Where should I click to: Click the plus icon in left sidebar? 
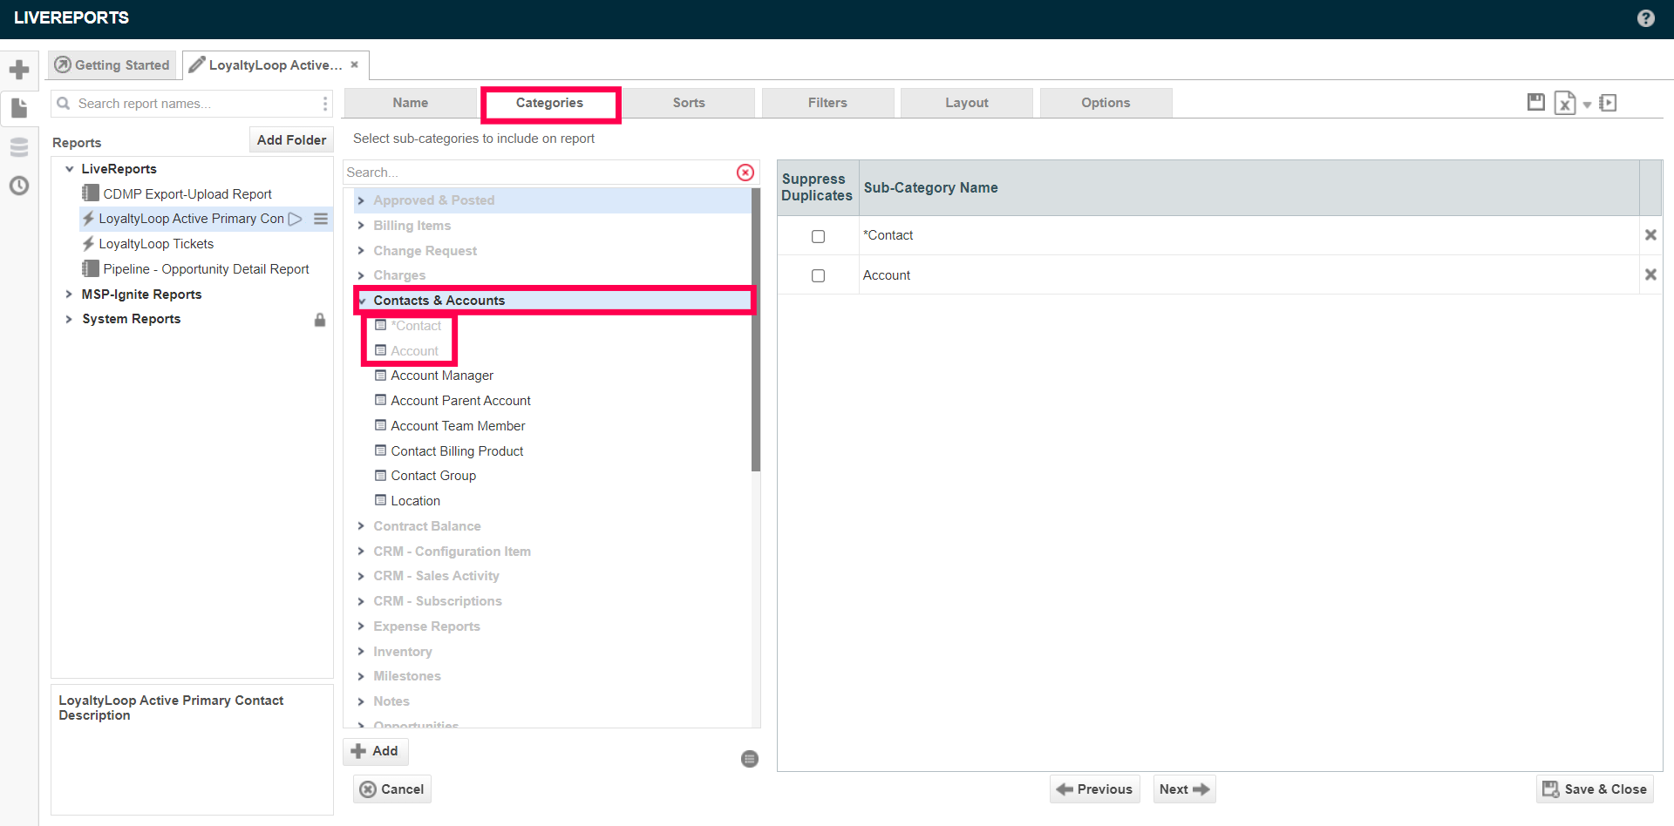tap(19, 70)
